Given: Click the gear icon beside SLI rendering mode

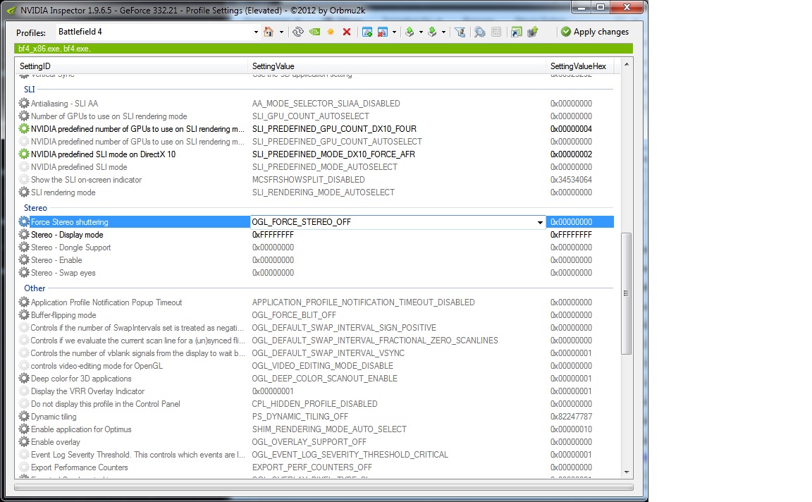Looking at the screenshot, I should 24,192.
